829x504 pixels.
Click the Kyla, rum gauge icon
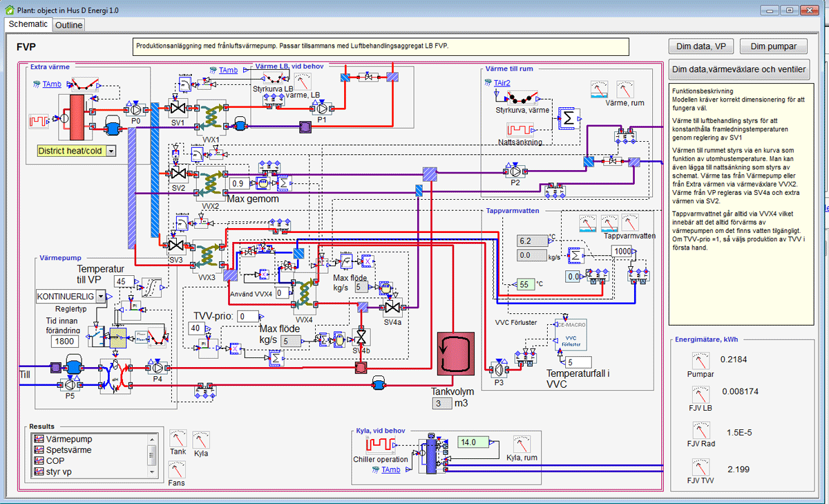tap(523, 445)
